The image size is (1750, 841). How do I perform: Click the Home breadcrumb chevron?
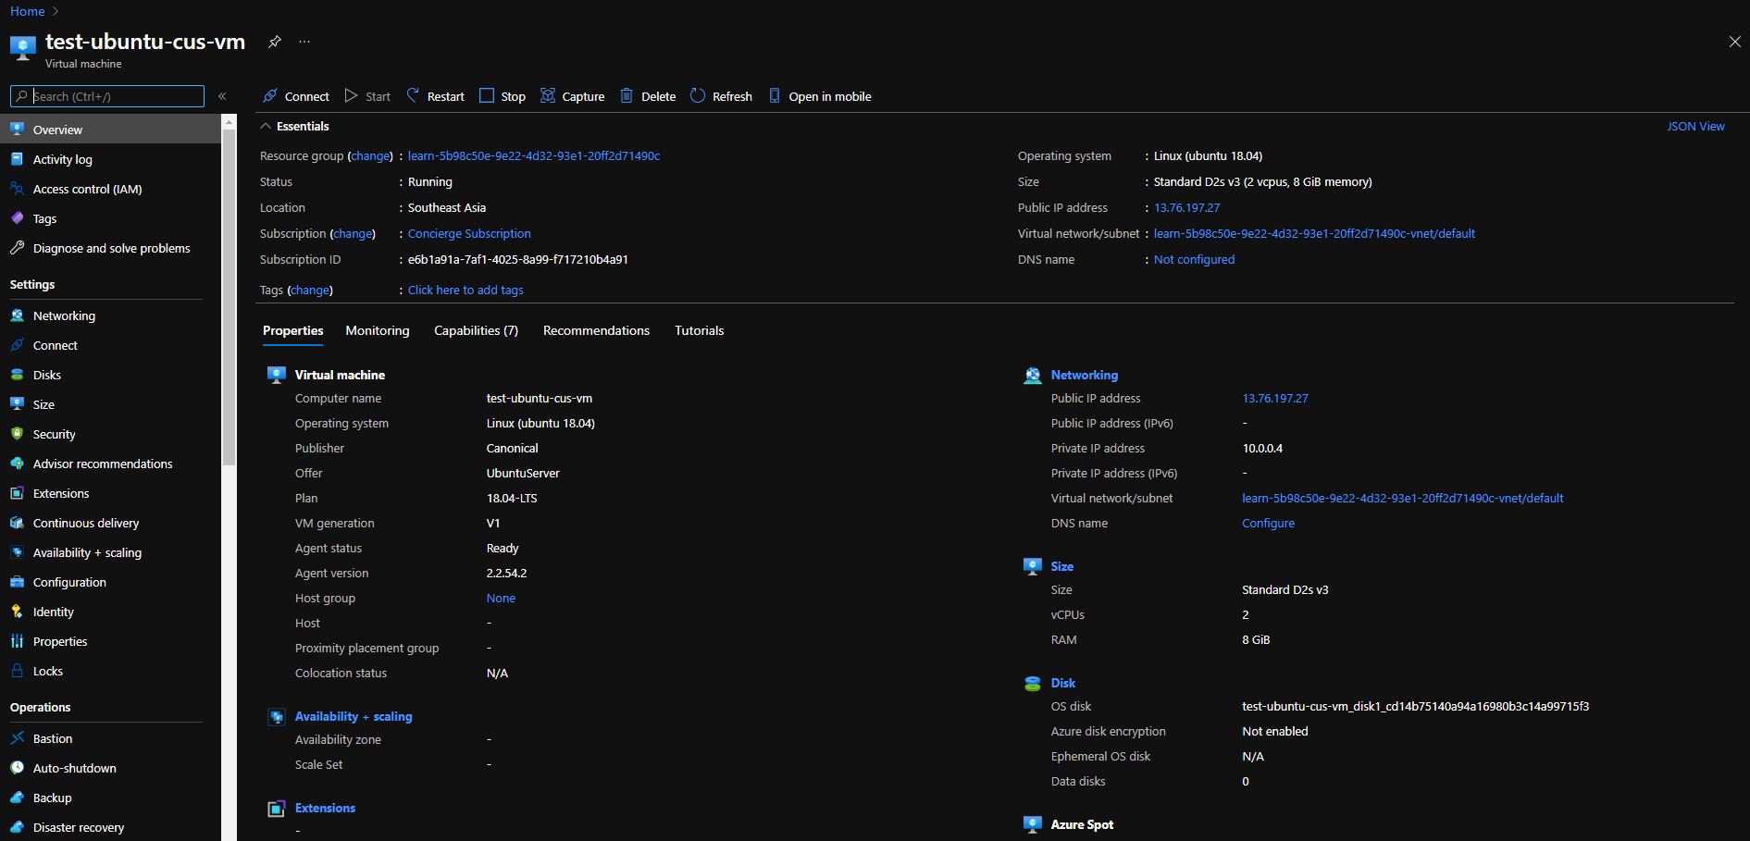point(56,11)
